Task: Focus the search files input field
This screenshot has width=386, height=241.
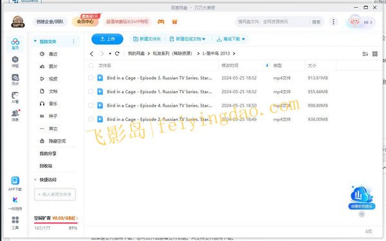Action: [x=272, y=22]
